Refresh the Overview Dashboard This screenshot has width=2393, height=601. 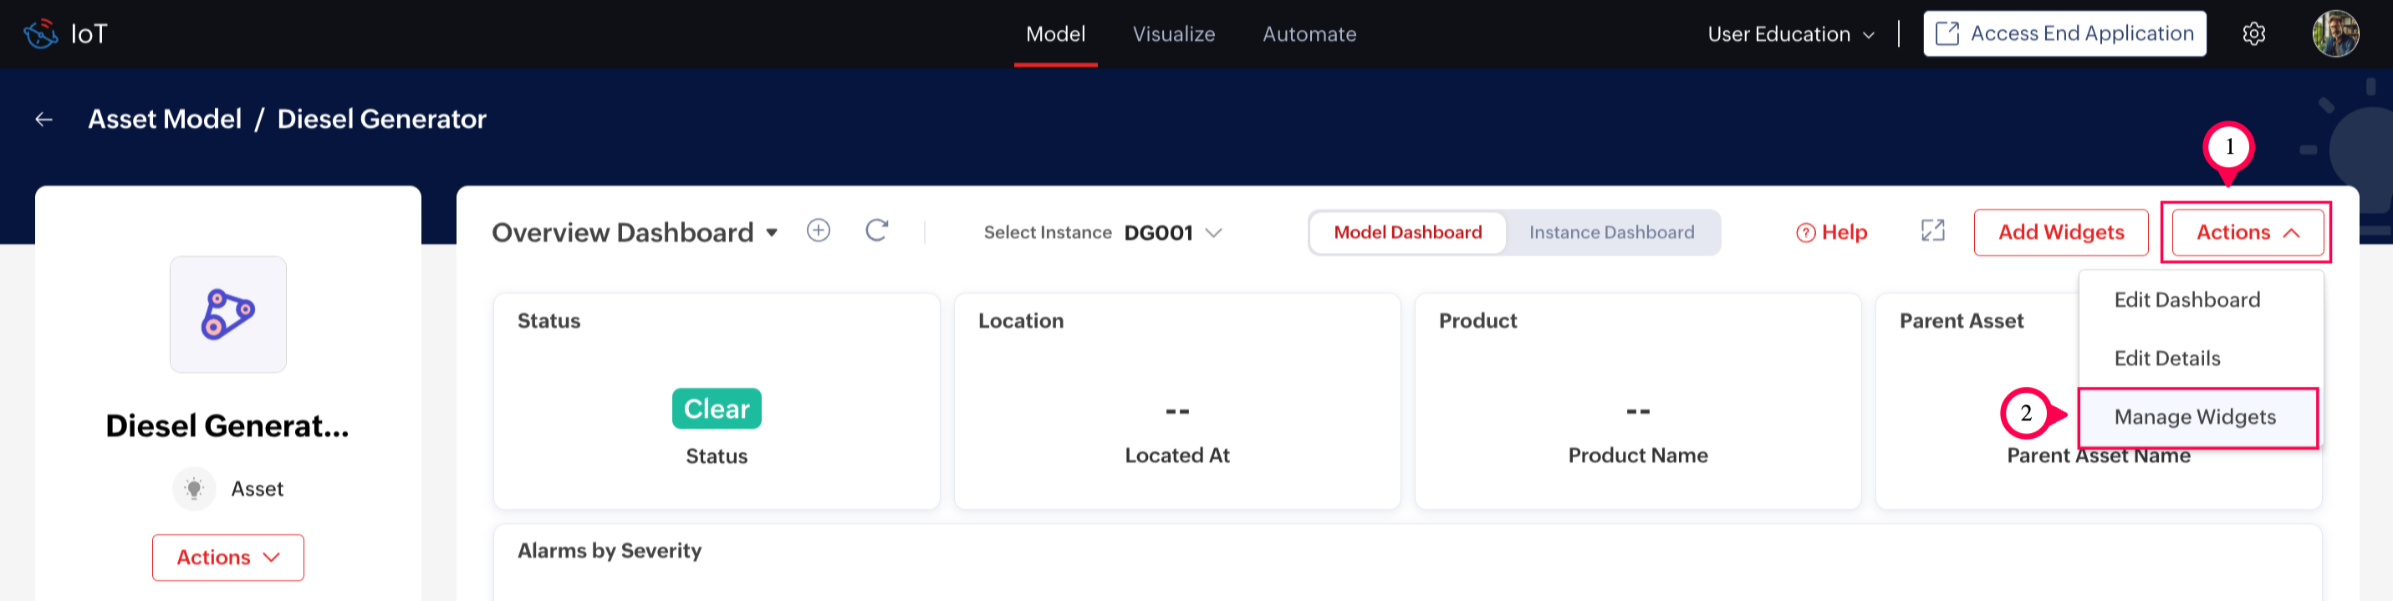click(x=876, y=231)
